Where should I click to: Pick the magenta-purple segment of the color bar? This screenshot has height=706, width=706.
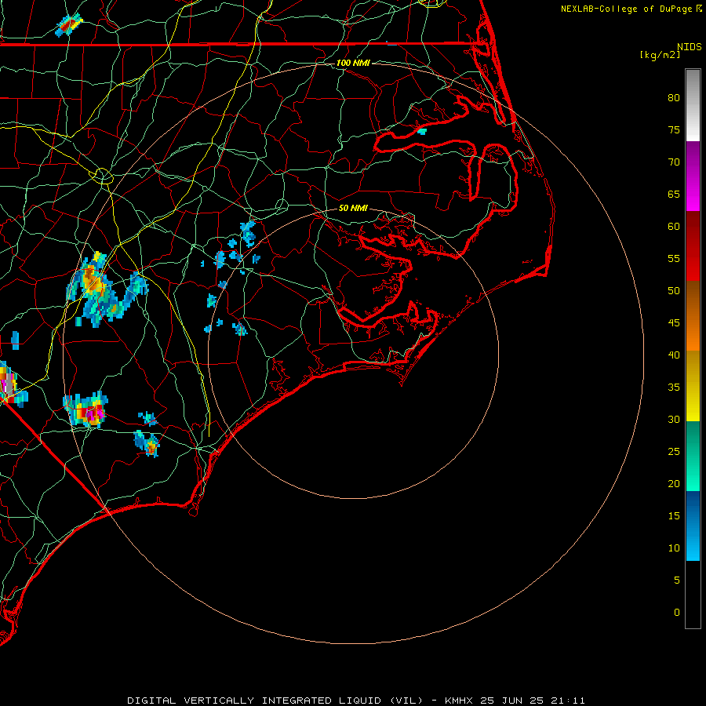[x=693, y=176]
